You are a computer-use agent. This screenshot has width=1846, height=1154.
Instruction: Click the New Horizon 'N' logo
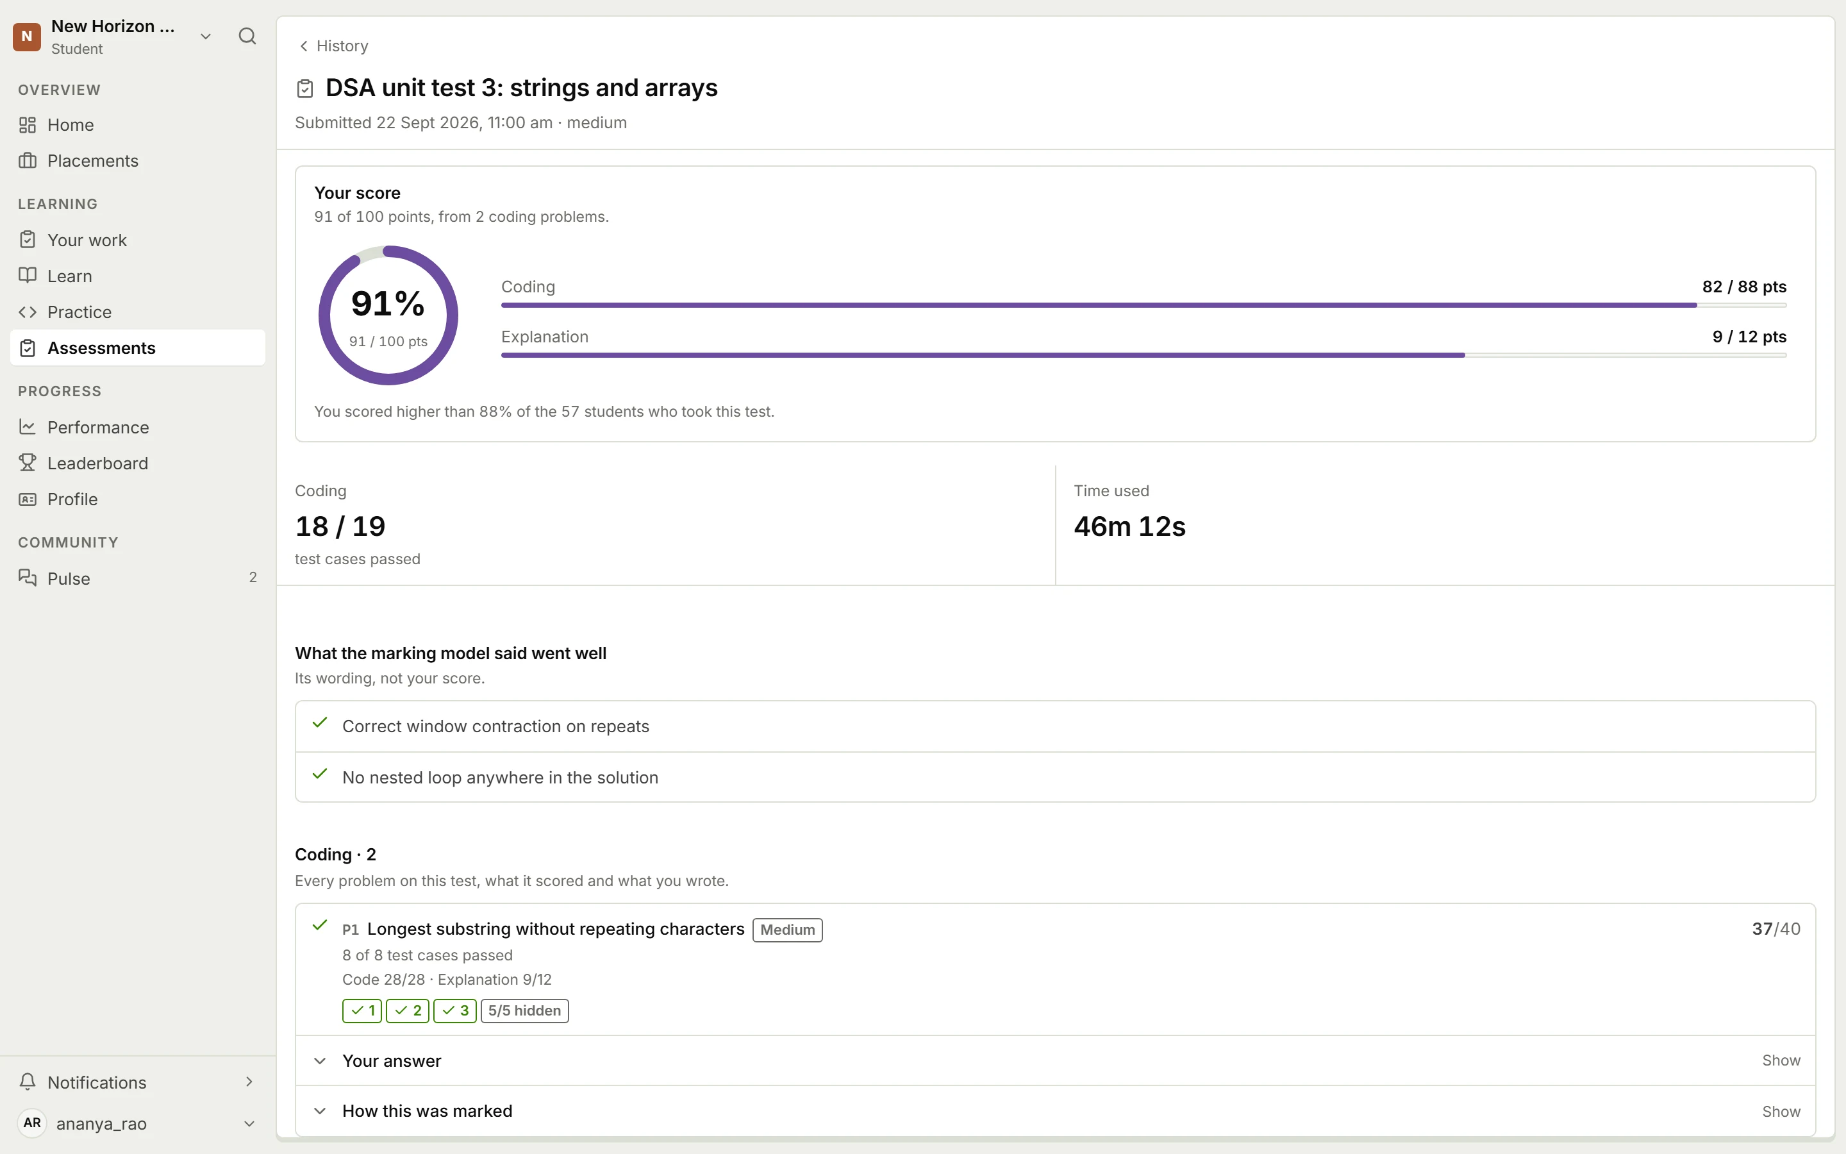coord(27,37)
